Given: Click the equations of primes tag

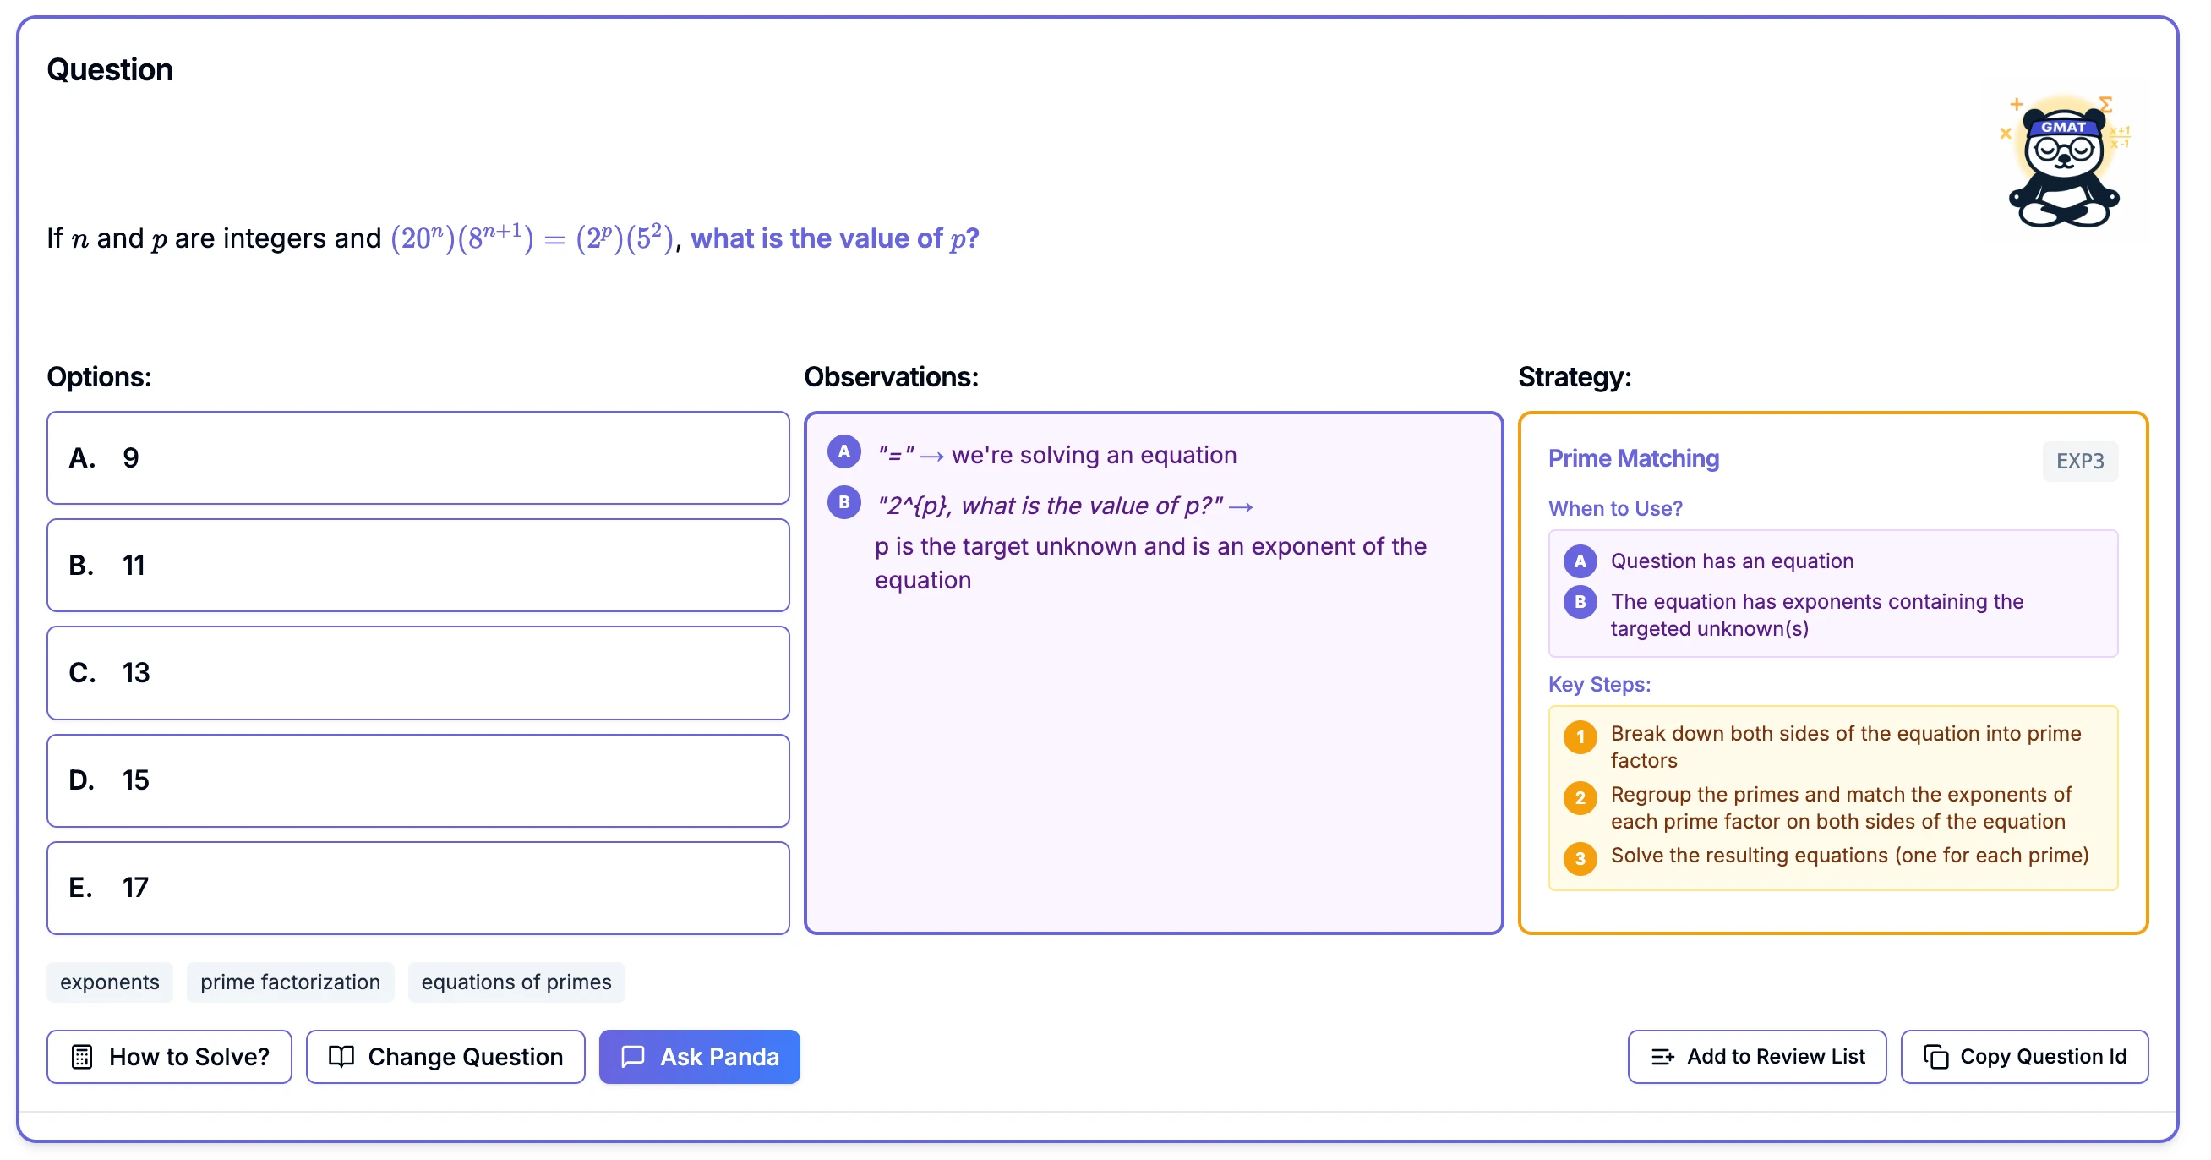Looking at the screenshot, I should (x=516, y=982).
